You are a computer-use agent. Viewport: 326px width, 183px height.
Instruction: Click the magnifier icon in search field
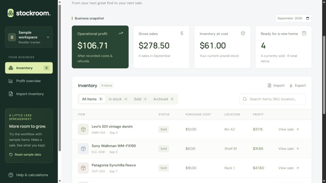pyautogui.click(x=245, y=99)
